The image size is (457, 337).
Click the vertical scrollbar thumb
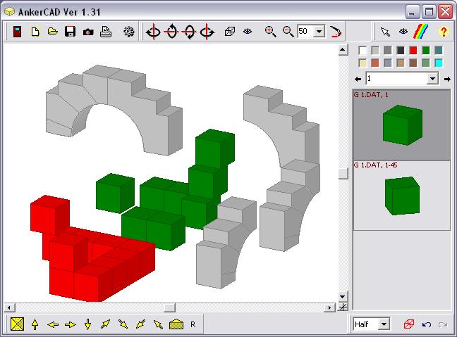pyautogui.click(x=343, y=174)
